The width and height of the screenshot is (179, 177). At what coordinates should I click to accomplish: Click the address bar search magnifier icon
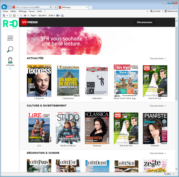point(51,7)
